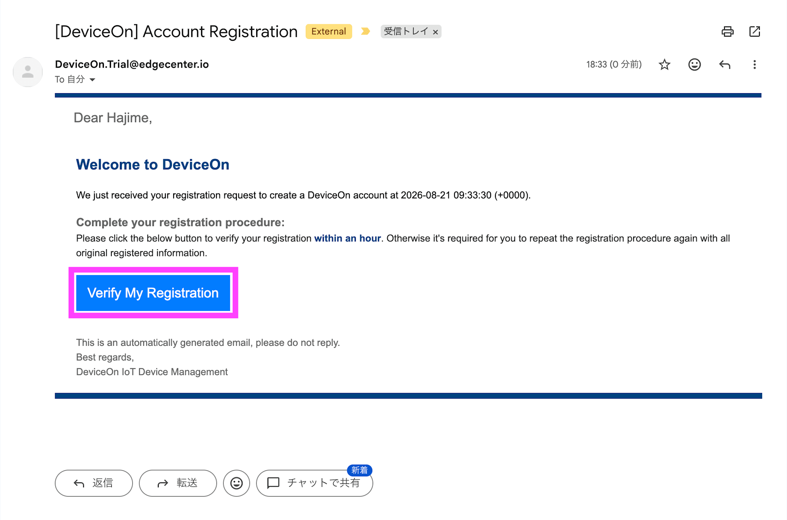Click the sender's profile avatar

[28, 72]
